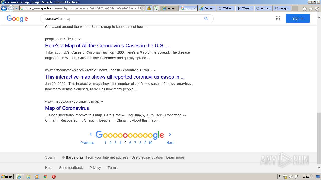Image resolution: width=321 pixels, height=180 pixels.
Task: Go to results page 2
Action: coord(110,143)
